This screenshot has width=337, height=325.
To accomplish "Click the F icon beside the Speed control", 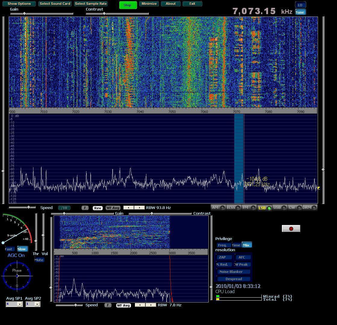I will point(85,208).
